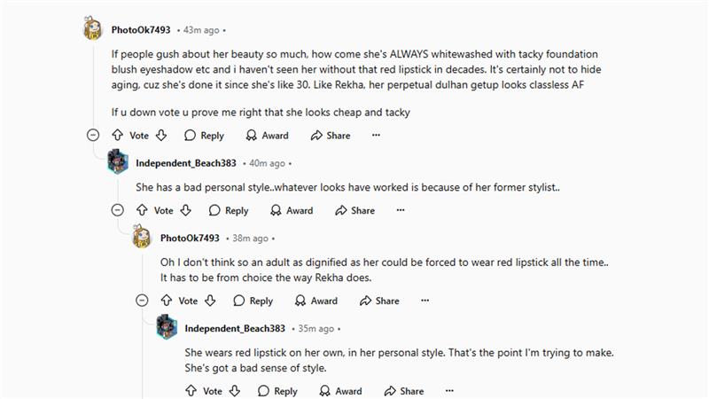Award the 43m ago top comment
Screen dimensions: 709x399
coord(268,136)
